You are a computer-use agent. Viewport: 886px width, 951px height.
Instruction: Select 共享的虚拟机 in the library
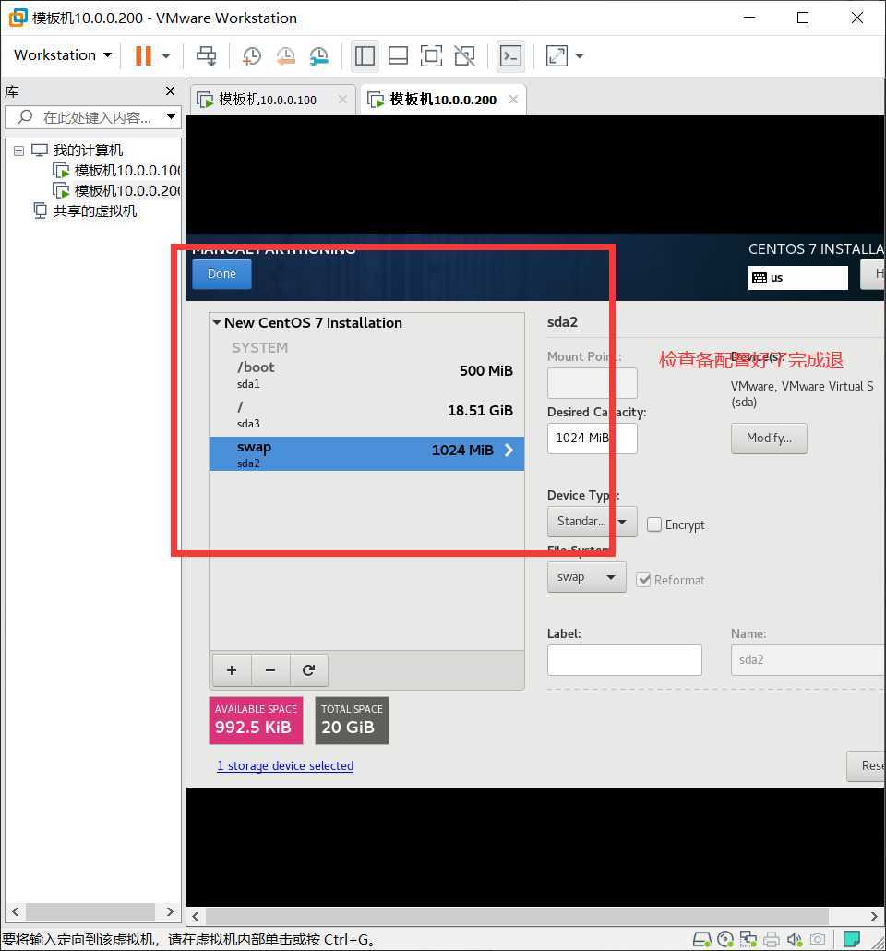pyautogui.click(x=85, y=211)
